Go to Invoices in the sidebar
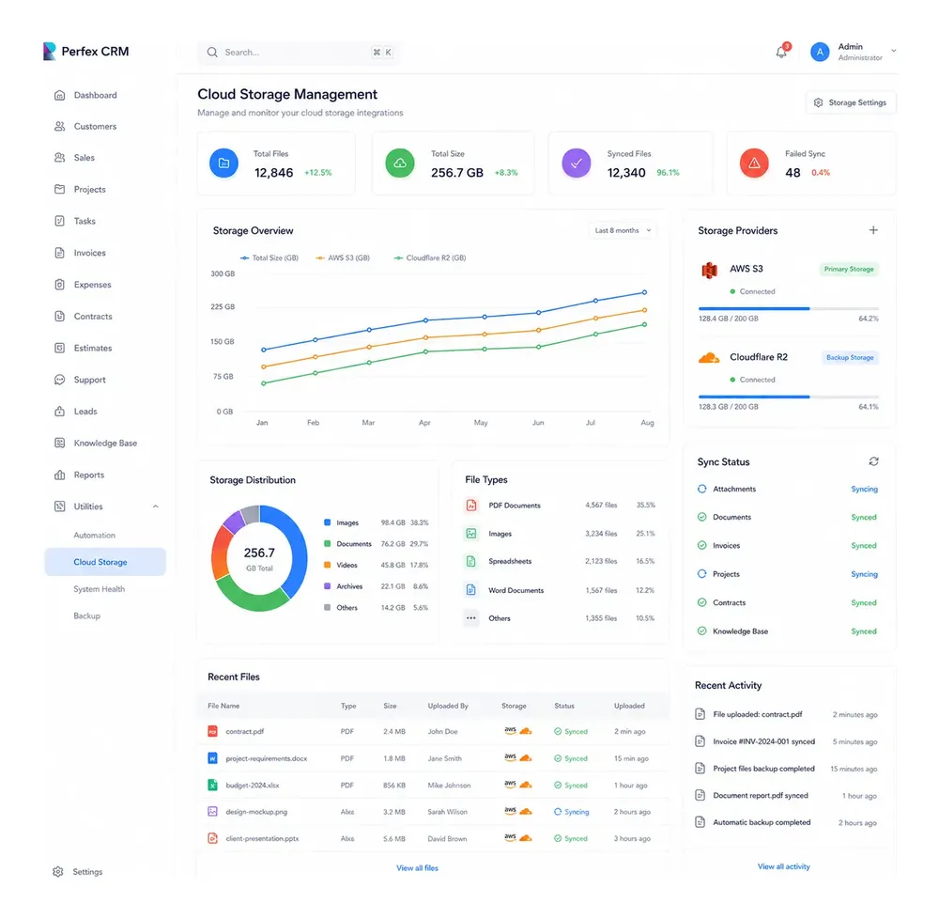 [x=90, y=253]
